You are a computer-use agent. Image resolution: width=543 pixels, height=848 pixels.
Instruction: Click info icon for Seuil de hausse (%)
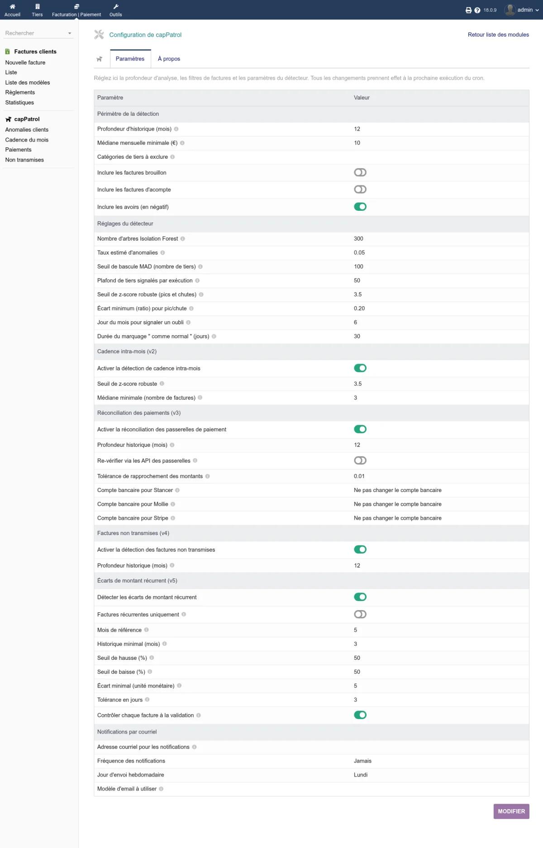click(x=152, y=658)
